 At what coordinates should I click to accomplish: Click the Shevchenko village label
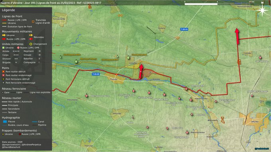coord(73,100)
